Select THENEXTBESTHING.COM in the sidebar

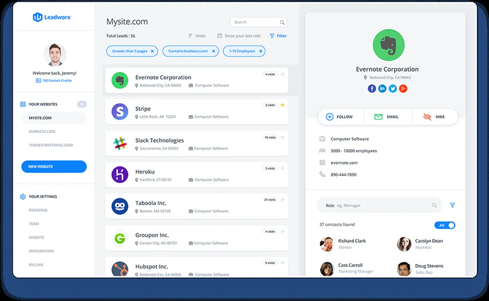51,145
